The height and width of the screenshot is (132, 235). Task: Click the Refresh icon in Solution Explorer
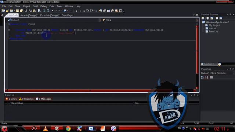pos(212,18)
